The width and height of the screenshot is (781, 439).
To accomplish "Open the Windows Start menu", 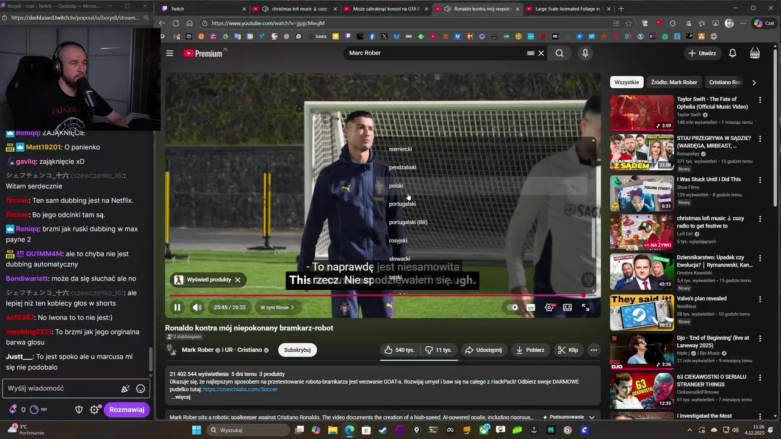I will click(196, 430).
